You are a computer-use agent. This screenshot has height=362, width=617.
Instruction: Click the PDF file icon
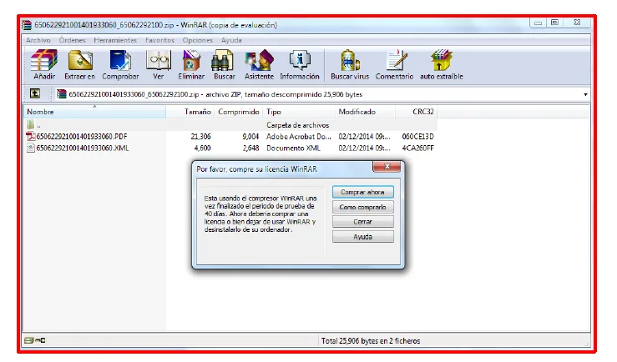point(31,137)
